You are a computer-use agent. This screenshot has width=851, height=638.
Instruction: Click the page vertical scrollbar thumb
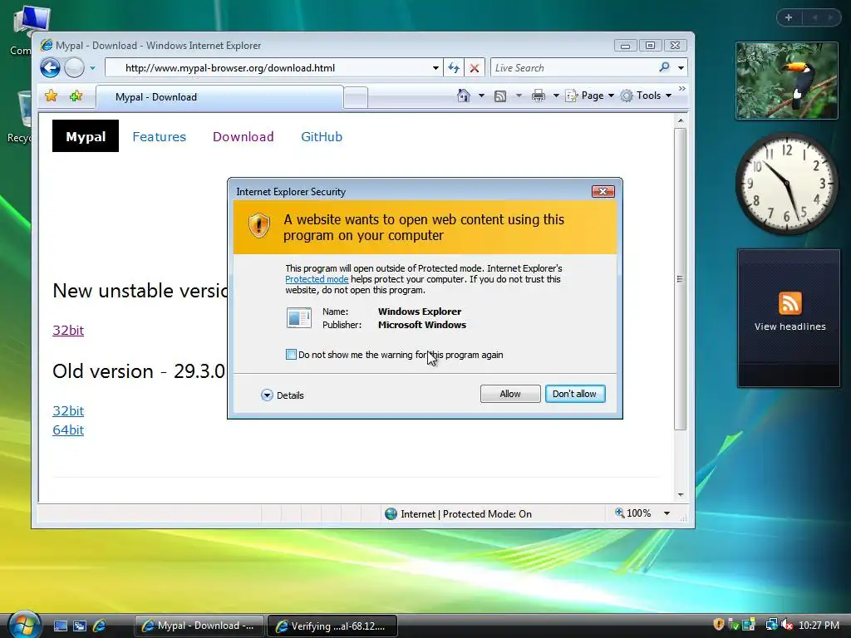pos(680,279)
